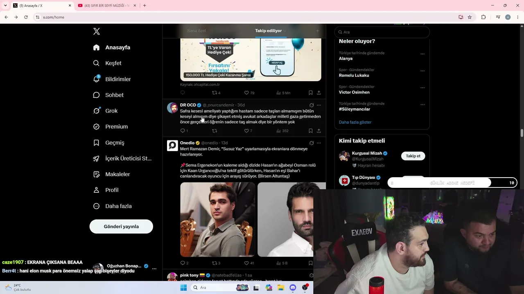Bookmark this page with the star icon

click(470, 17)
